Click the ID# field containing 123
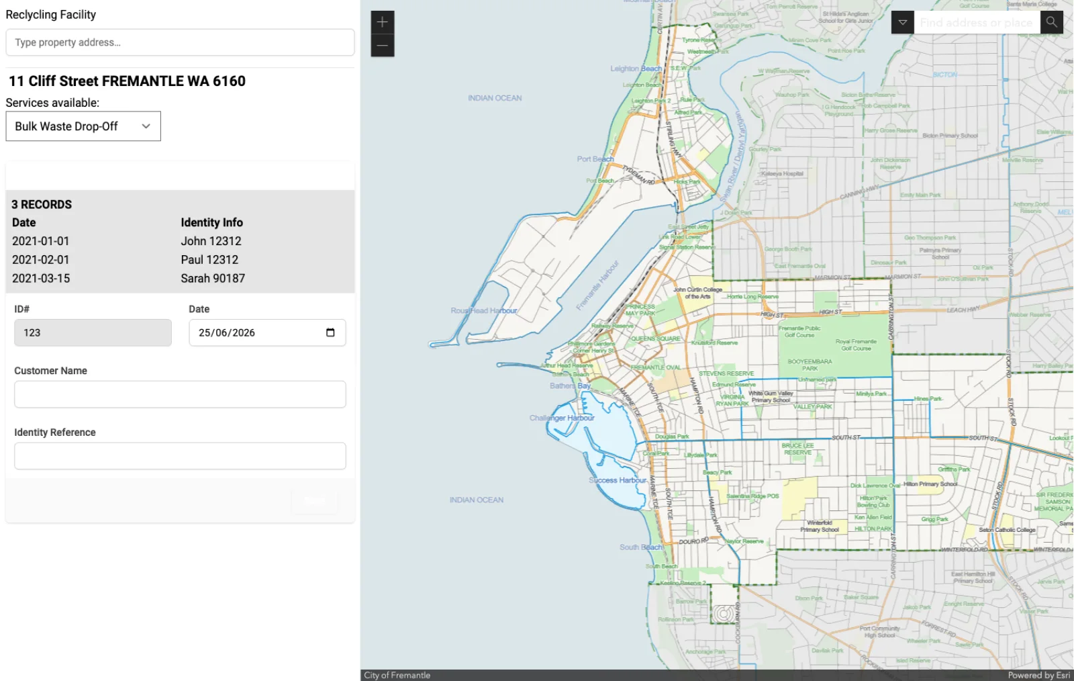Screen dimensions: 1074x681 click(x=93, y=332)
